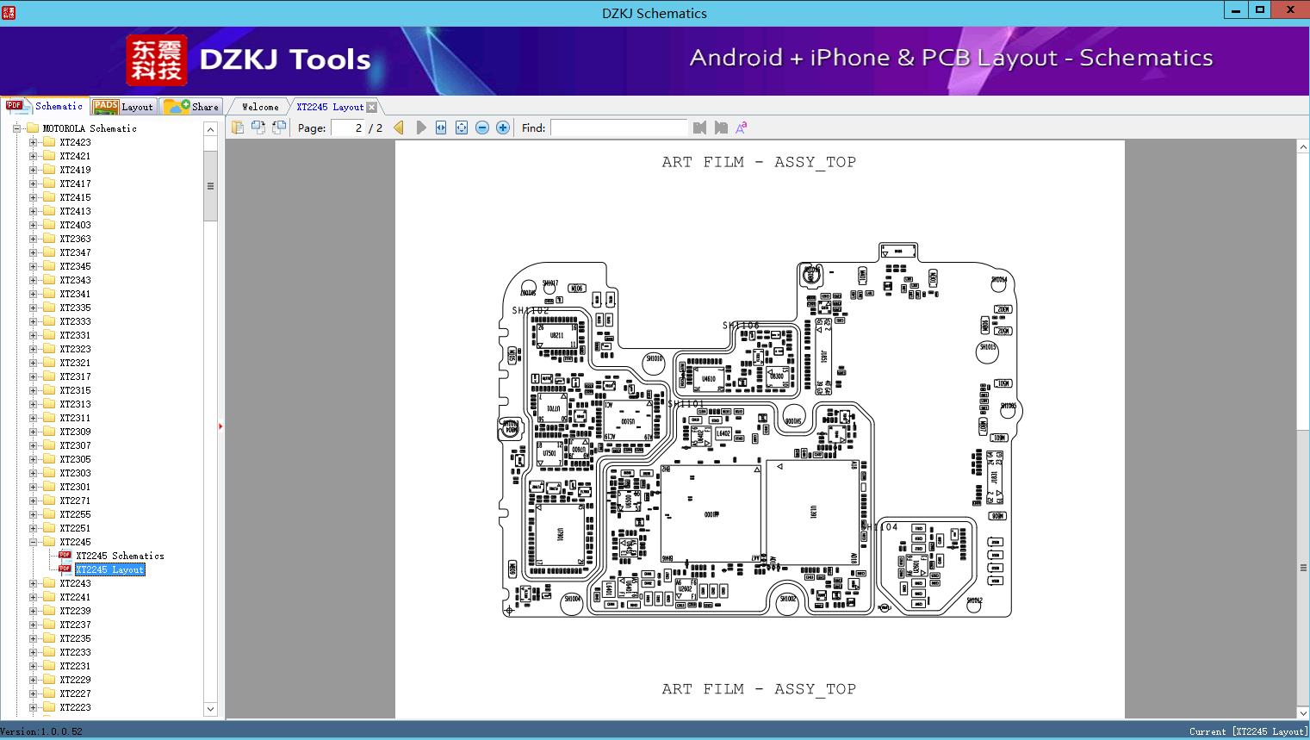Go to the previous page arrow
The height and width of the screenshot is (740, 1310).
(399, 127)
